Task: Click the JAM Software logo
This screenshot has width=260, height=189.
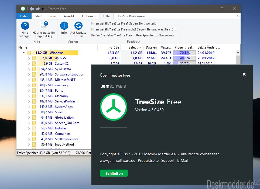Action: point(113,86)
